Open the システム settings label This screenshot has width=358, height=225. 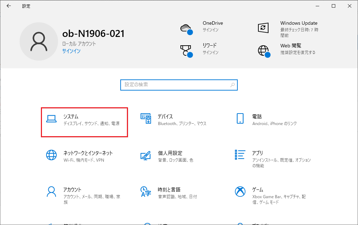(71, 116)
